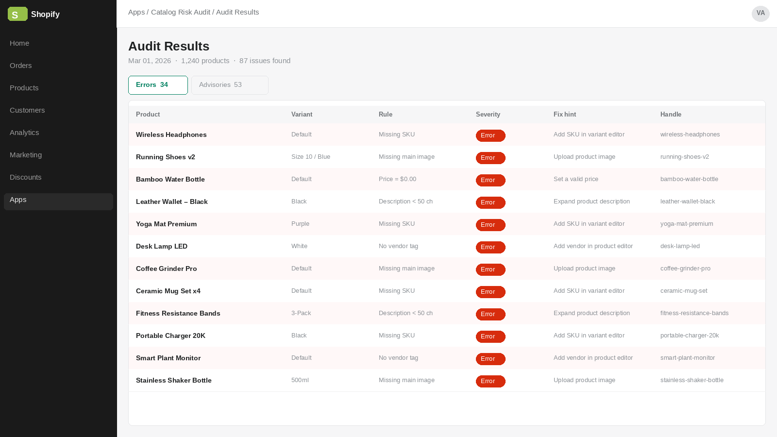Click stainless-shaker-bottle handle
777x437 pixels.
click(x=692, y=380)
